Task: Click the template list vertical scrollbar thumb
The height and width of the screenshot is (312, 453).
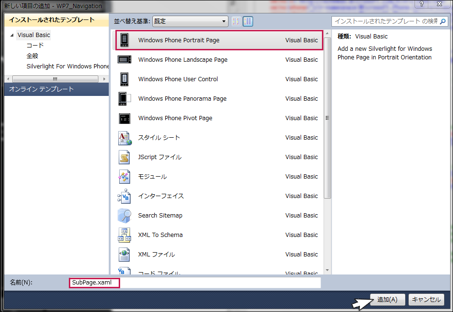Action: pyautogui.click(x=327, y=118)
